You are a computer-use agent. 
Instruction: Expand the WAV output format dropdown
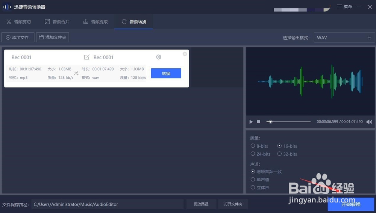[344, 37]
